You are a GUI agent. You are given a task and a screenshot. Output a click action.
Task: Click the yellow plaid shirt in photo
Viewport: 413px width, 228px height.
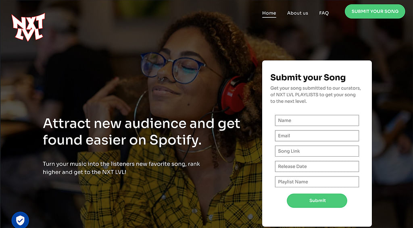click(169, 189)
